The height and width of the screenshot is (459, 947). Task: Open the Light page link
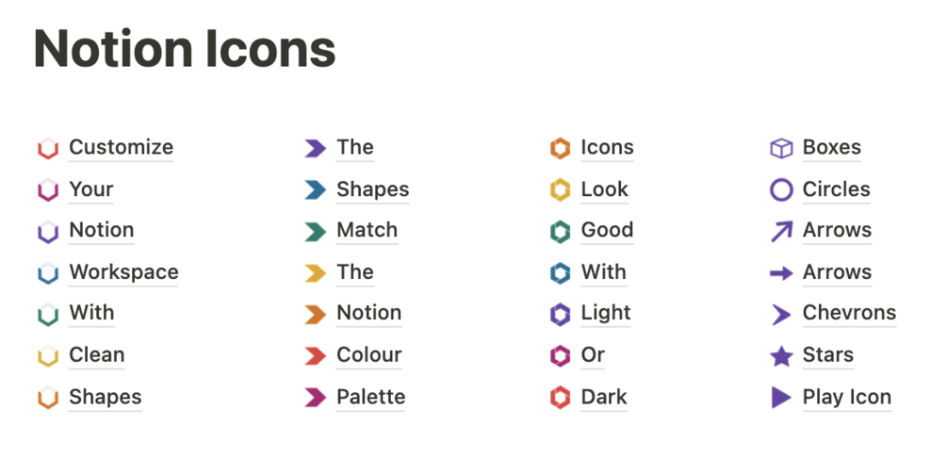click(605, 314)
